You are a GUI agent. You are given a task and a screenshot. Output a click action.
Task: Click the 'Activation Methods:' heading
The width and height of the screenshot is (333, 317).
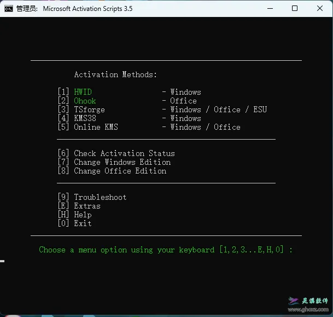[115, 74]
